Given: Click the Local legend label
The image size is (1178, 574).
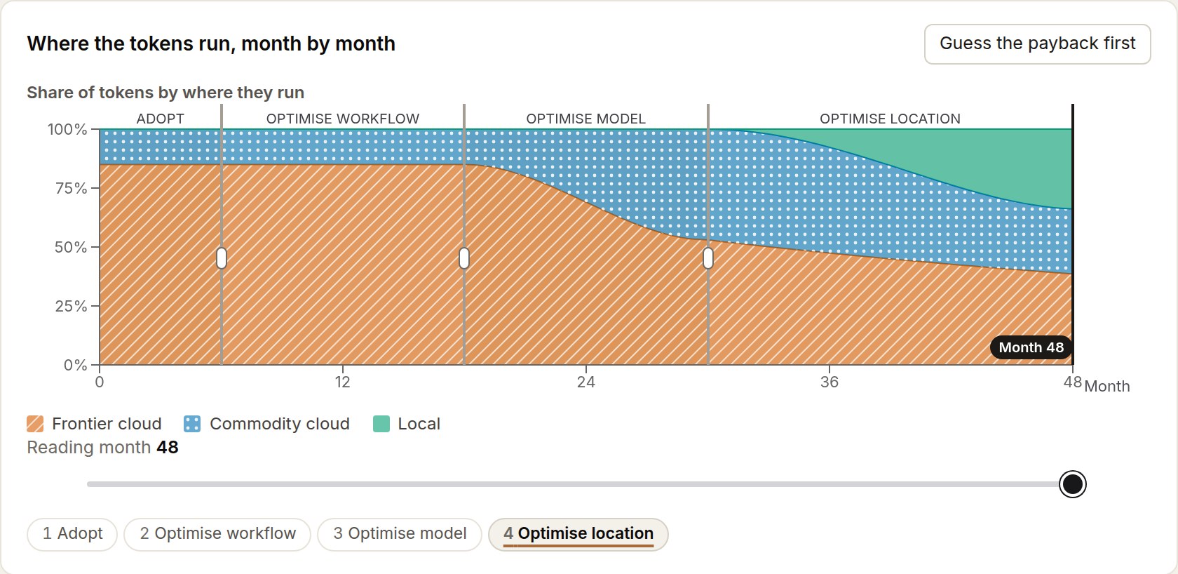Looking at the screenshot, I should [419, 424].
